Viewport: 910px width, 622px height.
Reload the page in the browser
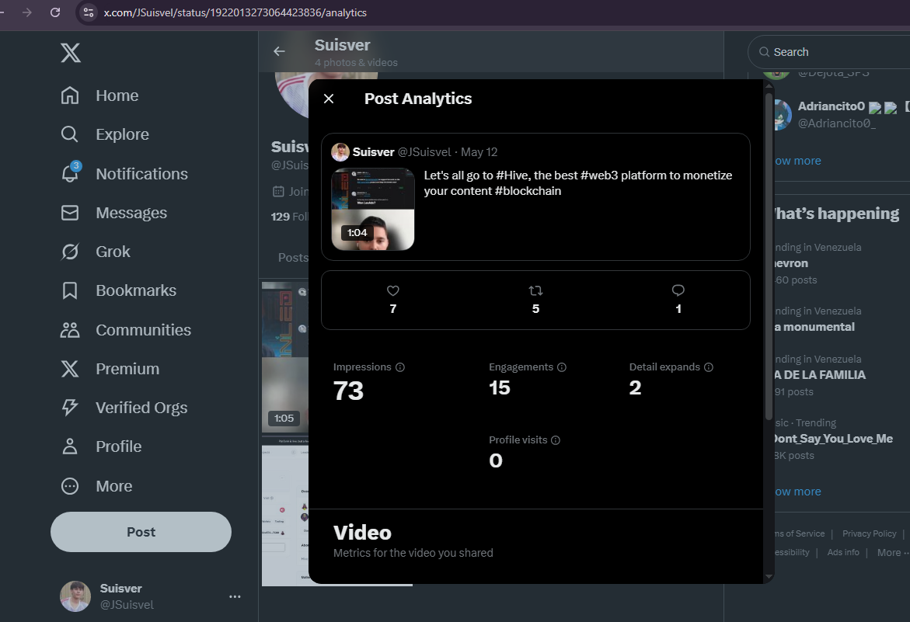(x=55, y=12)
